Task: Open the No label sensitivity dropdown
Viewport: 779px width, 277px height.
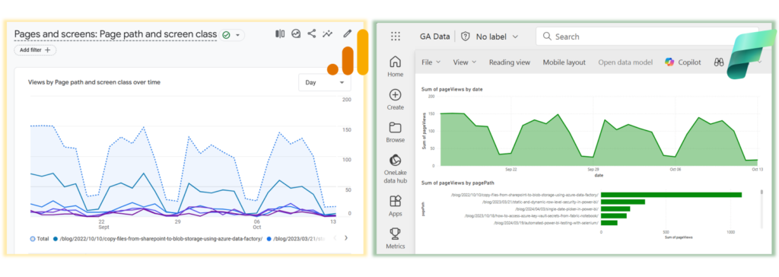Action: pyautogui.click(x=489, y=37)
